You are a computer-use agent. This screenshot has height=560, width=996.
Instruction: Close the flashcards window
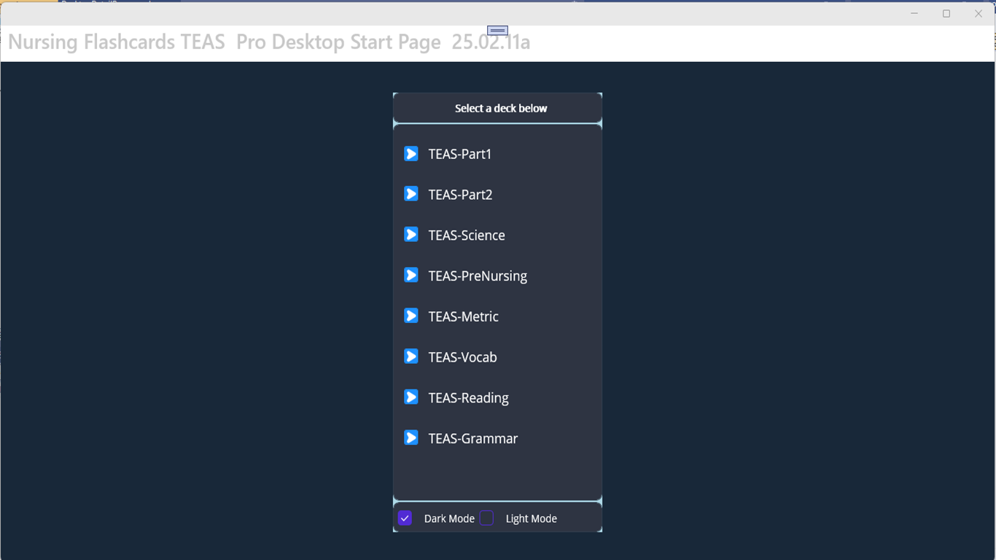coord(979,13)
